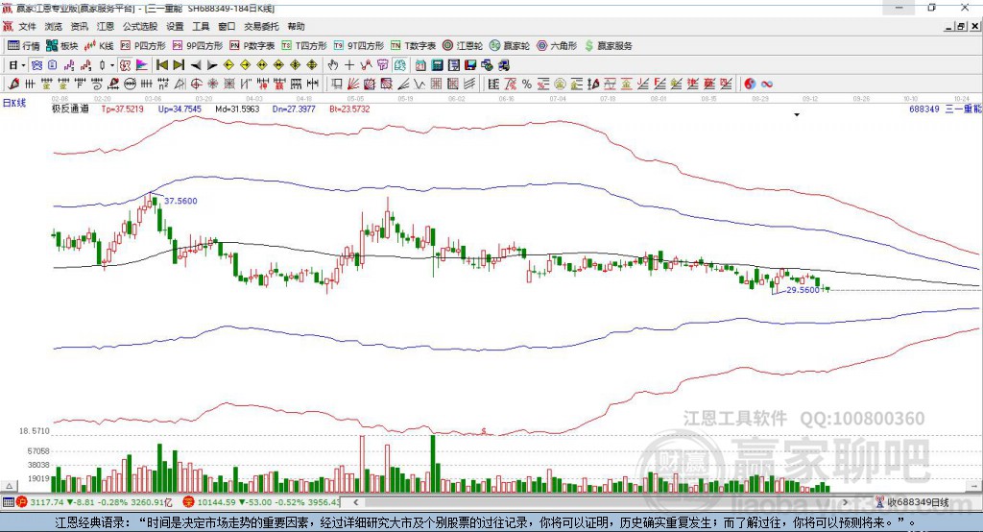Click the Md=31.5963 indicator value
The width and height of the screenshot is (983, 532).
[x=237, y=109]
